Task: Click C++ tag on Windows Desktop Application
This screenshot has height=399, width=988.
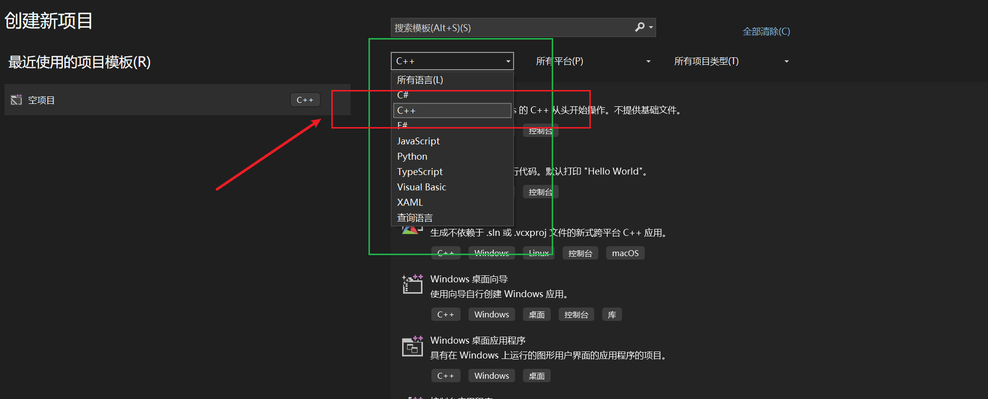Action: point(446,376)
